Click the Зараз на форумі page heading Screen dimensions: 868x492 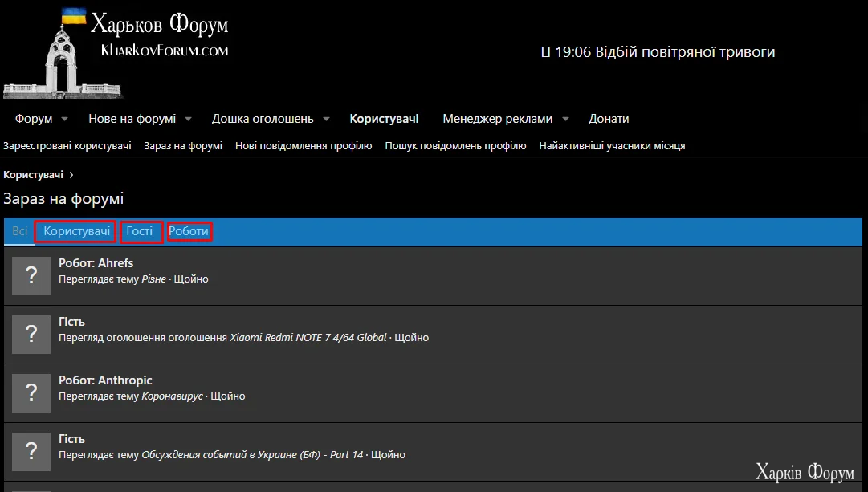pos(63,199)
